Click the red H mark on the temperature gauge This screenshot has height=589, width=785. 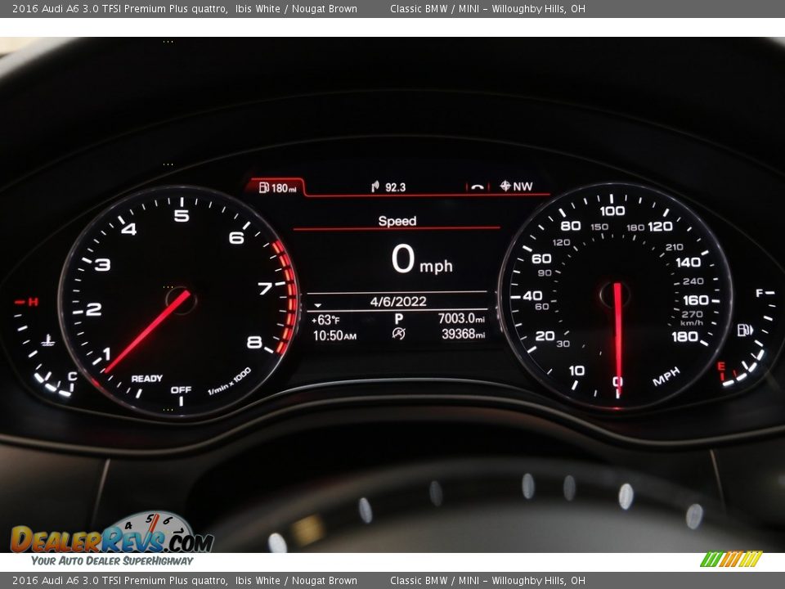pos(33,302)
